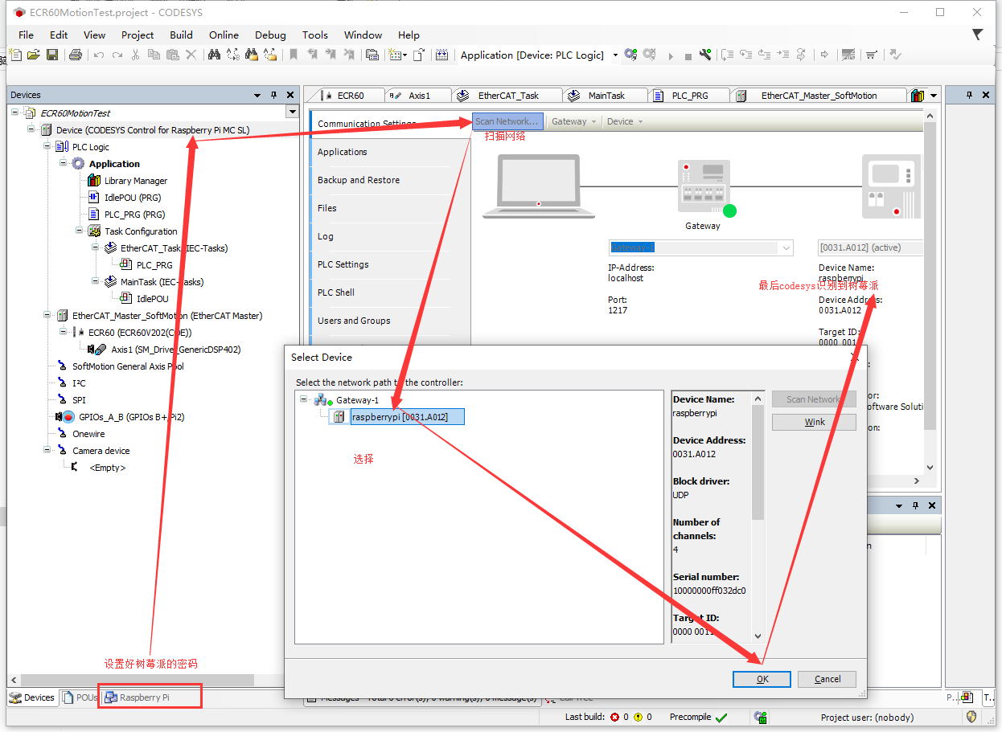This screenshot has height=732, width=1002.
Task: Click the Start play triangle icon
Action: [x=671, y=55]
